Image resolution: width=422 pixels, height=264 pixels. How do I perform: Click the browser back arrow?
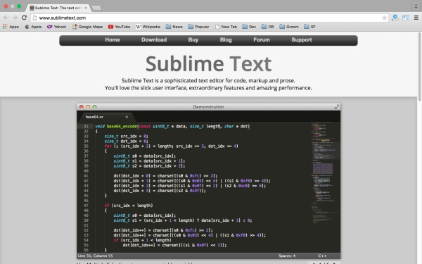[6, 18]
